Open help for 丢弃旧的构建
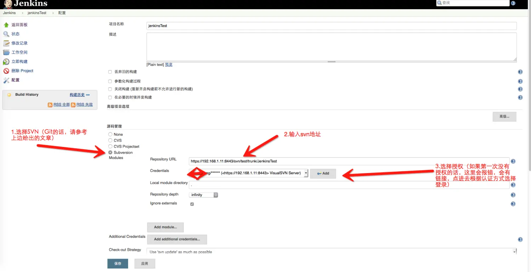Viewport: 531px width, 272px height. point(520,72)
